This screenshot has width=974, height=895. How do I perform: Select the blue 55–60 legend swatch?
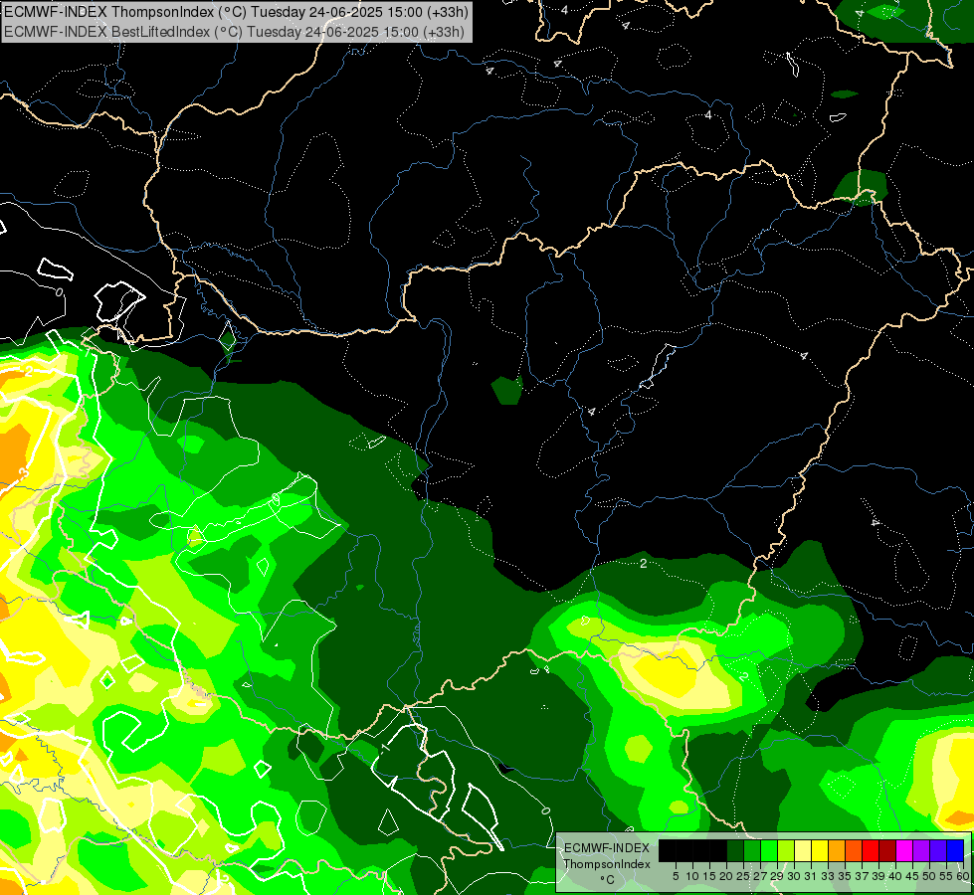955,850
